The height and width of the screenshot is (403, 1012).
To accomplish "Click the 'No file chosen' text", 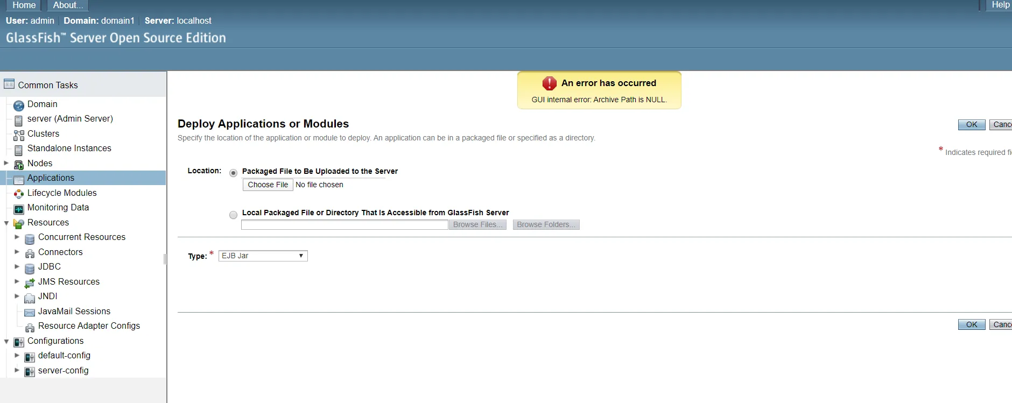I will tap(319, 185).
